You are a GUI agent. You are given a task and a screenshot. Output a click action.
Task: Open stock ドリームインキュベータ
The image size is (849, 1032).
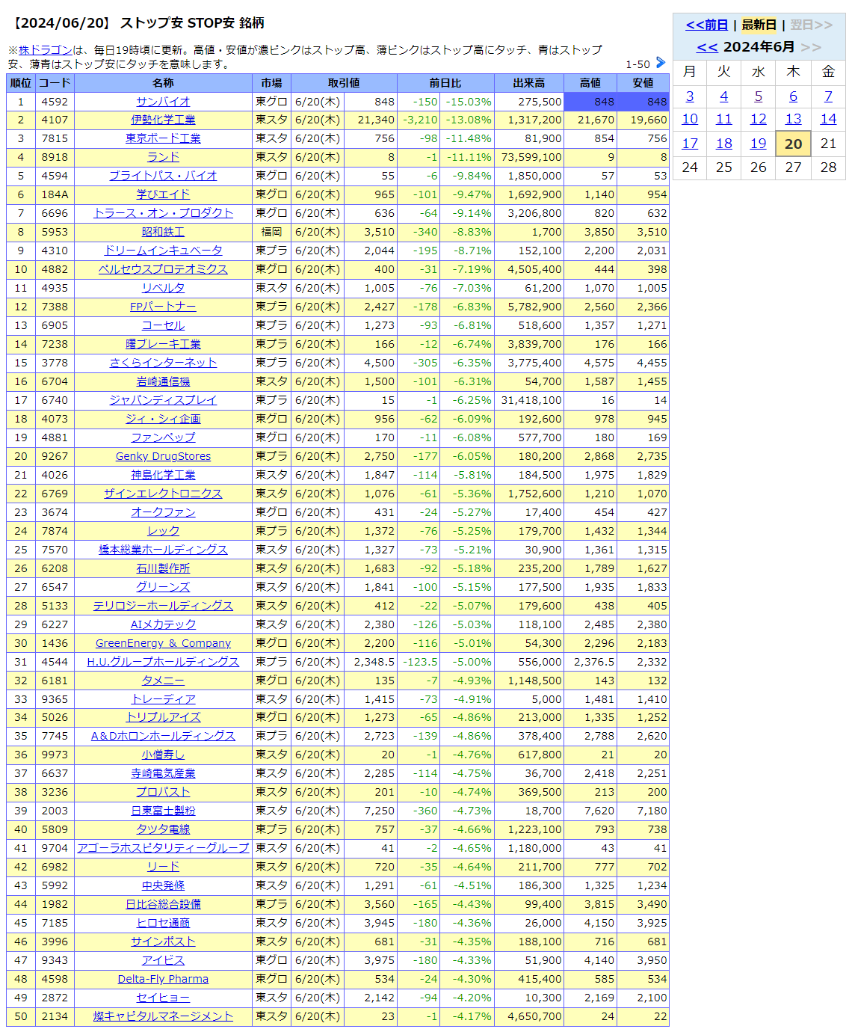[x=163, y=251]
